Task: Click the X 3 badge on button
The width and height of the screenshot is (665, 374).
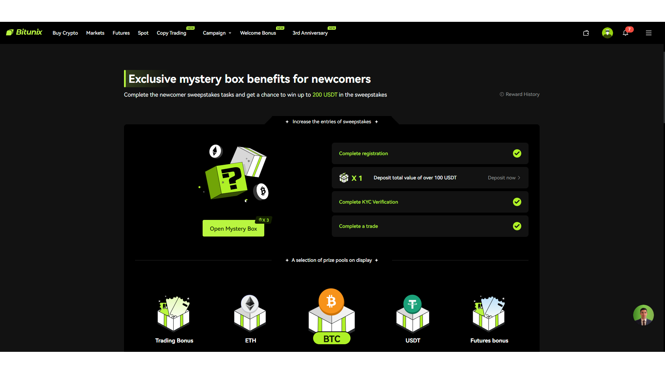Action: coord(264,220)
